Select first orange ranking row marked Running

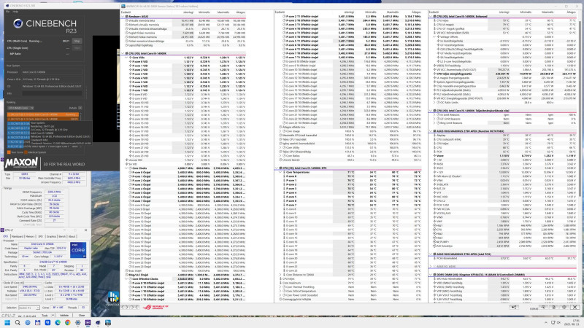(43, 114)
